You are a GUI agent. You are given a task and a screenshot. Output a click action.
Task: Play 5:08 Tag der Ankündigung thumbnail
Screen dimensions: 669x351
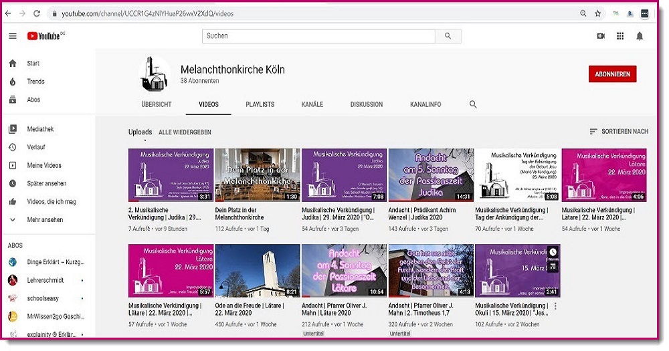(518, 175)
